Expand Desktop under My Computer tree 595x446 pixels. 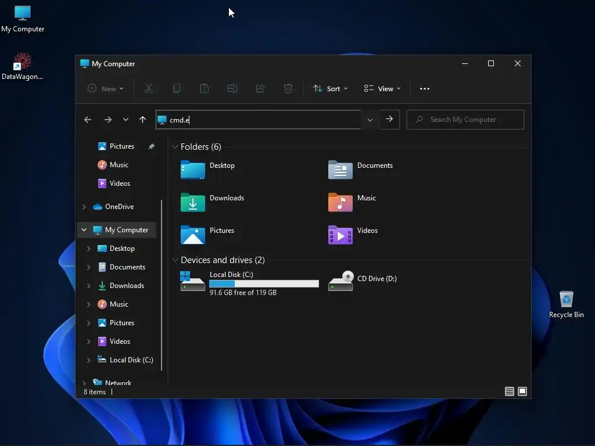point(88,249)
